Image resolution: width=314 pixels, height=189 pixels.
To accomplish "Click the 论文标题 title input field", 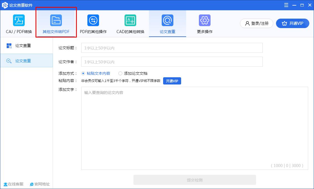I will click(x=171, y=48).
